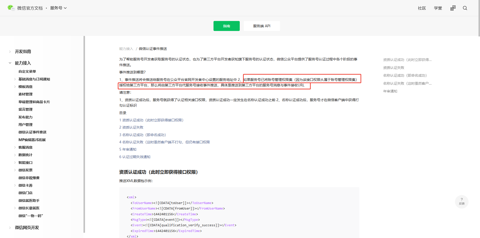
Task: Expand the 客服消息 tree item
Action: pos(15,147)
